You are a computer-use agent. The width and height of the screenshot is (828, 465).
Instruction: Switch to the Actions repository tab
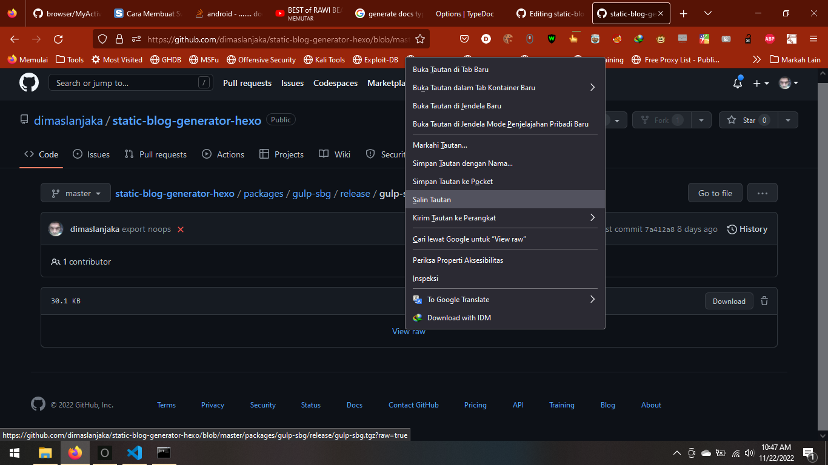click(222, 154)
